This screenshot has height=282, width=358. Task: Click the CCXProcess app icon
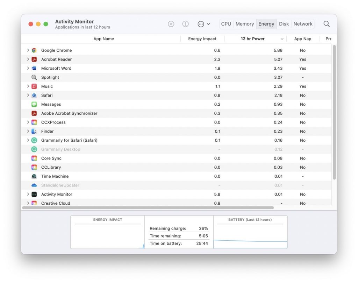34,122
